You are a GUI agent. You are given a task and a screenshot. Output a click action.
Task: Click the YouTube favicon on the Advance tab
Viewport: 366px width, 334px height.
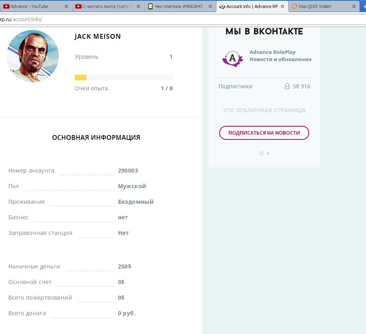[x=6, y=6]
